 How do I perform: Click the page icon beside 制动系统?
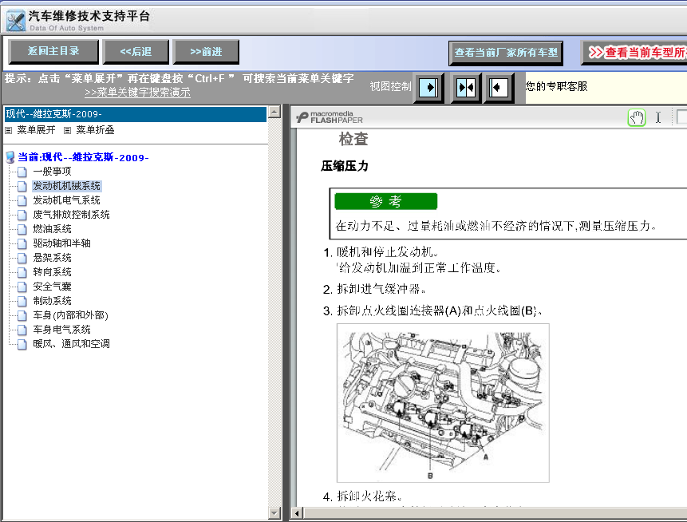[22, 301]
